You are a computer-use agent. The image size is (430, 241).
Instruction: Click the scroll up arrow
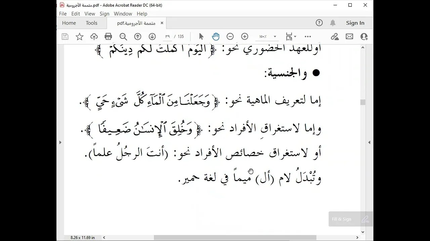pyautogui.click(x=363, y=48)
